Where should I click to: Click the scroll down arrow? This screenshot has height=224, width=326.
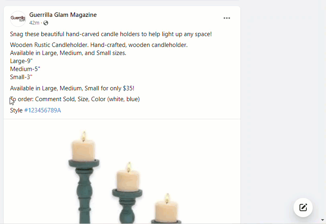click(322, 220)
